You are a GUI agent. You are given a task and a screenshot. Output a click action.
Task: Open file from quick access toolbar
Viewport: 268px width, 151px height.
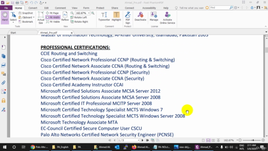tap(8, 3)
